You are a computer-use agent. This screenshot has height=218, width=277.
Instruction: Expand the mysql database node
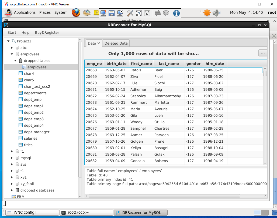[12, 158]
